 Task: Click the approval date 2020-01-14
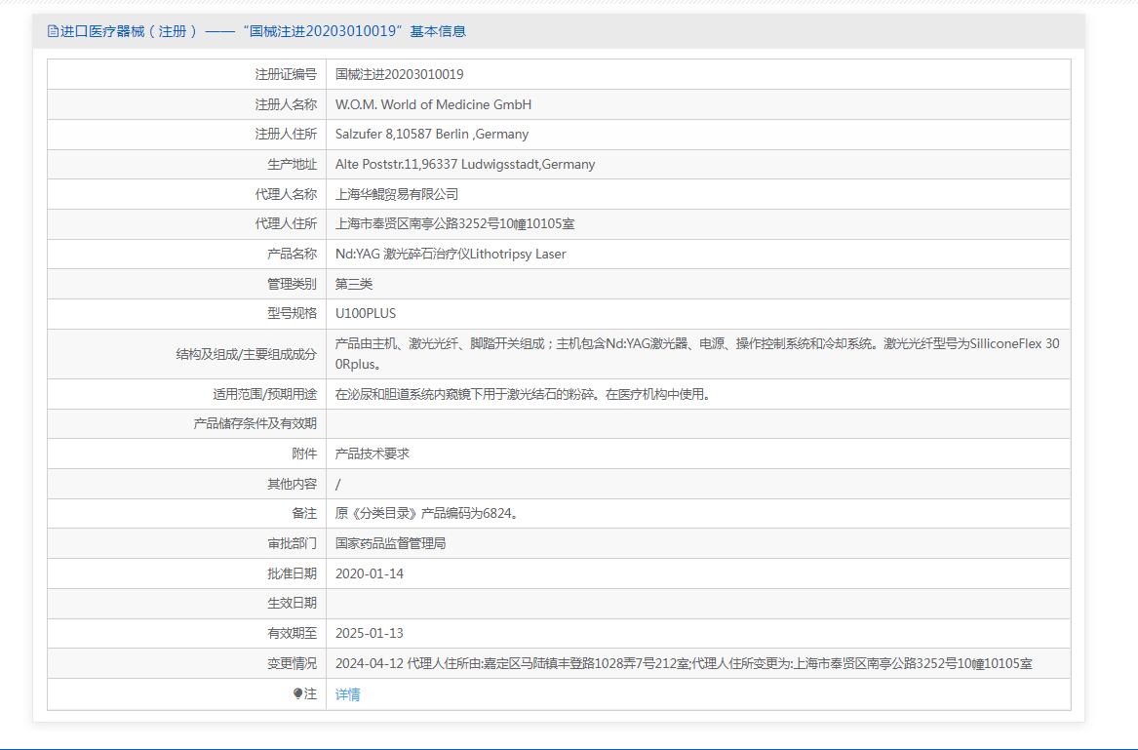pos(369,574)
